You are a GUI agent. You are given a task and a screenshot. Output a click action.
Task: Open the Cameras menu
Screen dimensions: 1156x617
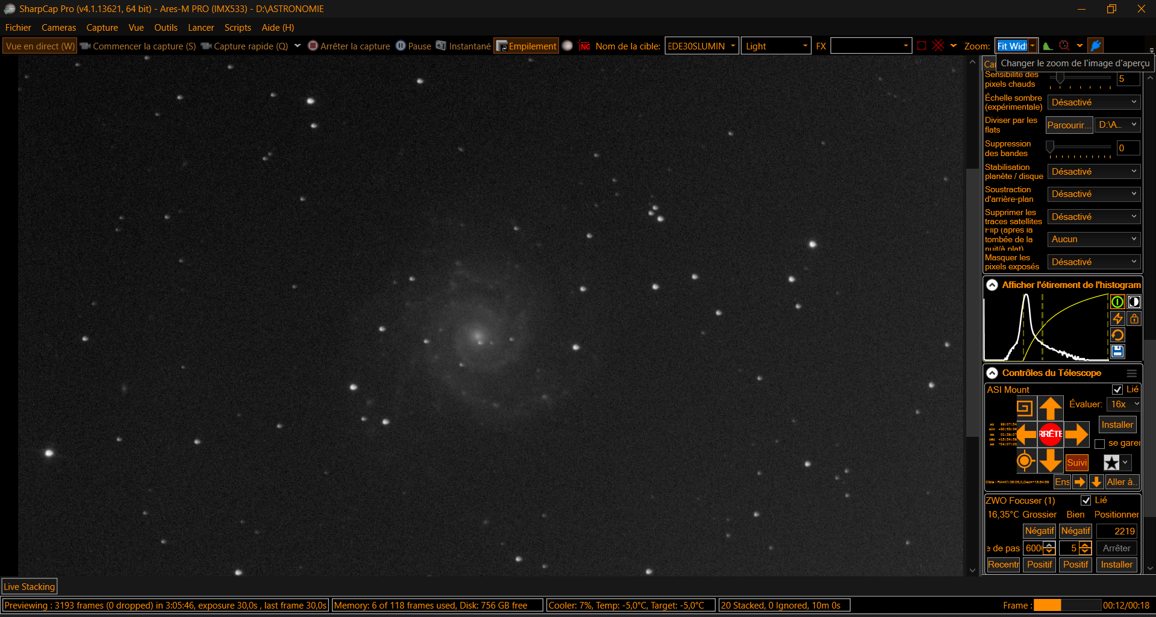click(58, 28)
